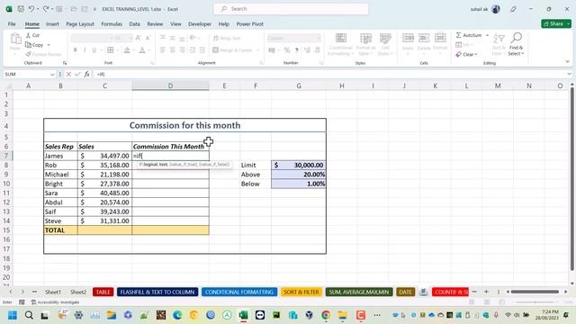This screenshot has height=324, width=576.
Task: Switch to the Power Pivot tab
Action: (250, 24)
